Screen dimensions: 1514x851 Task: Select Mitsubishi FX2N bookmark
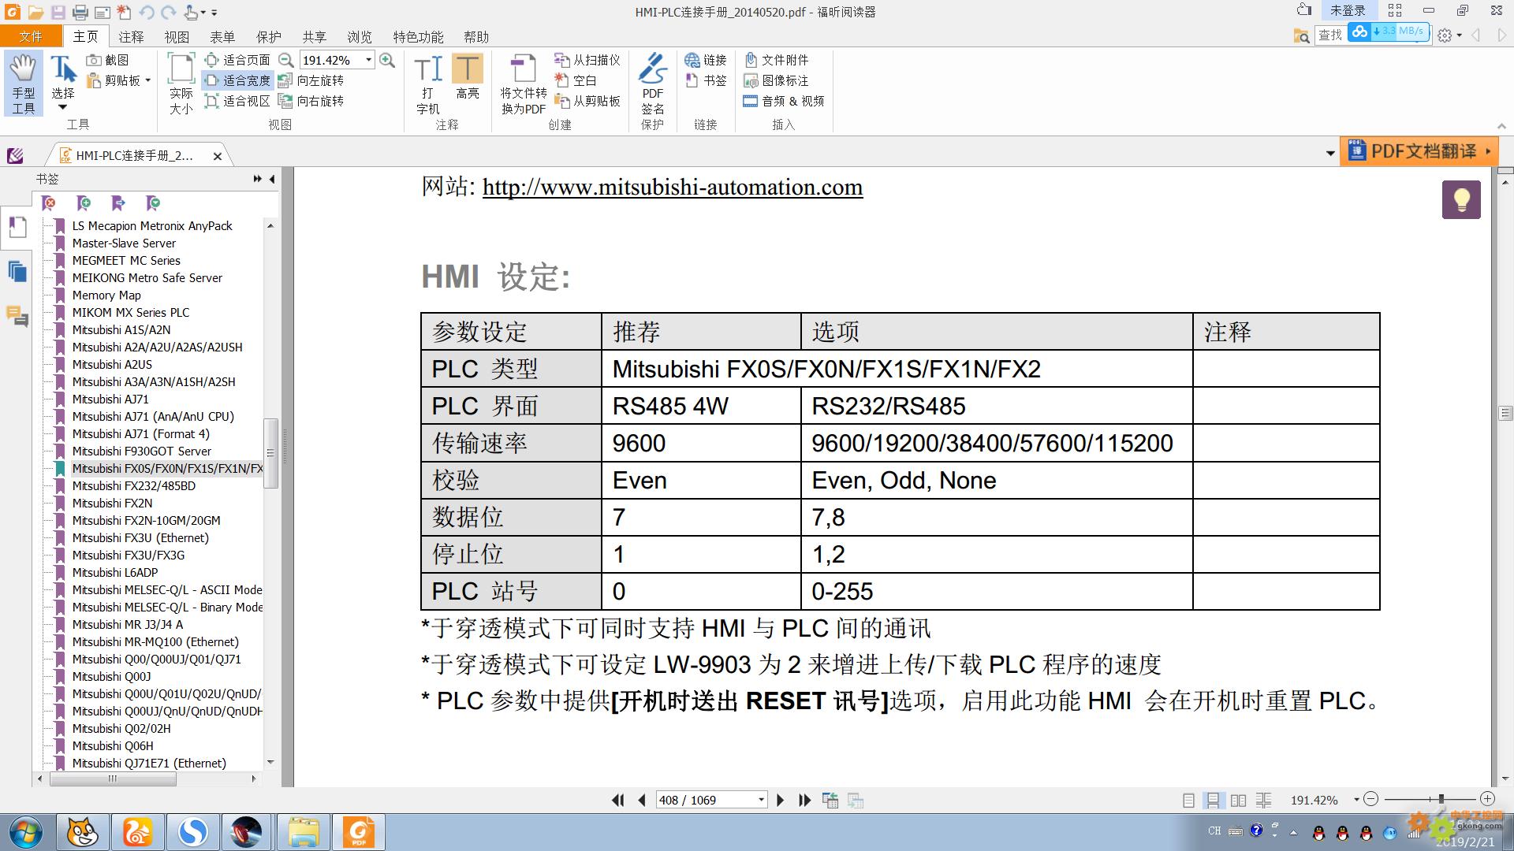(112, 503)
